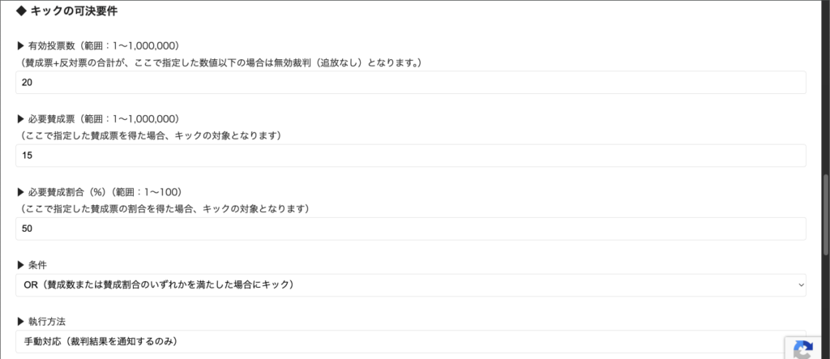Click the reCAPTCHA badge icon
Image resolution: width=830 pixels, height=359 pixels.
(x=803, y=349)
